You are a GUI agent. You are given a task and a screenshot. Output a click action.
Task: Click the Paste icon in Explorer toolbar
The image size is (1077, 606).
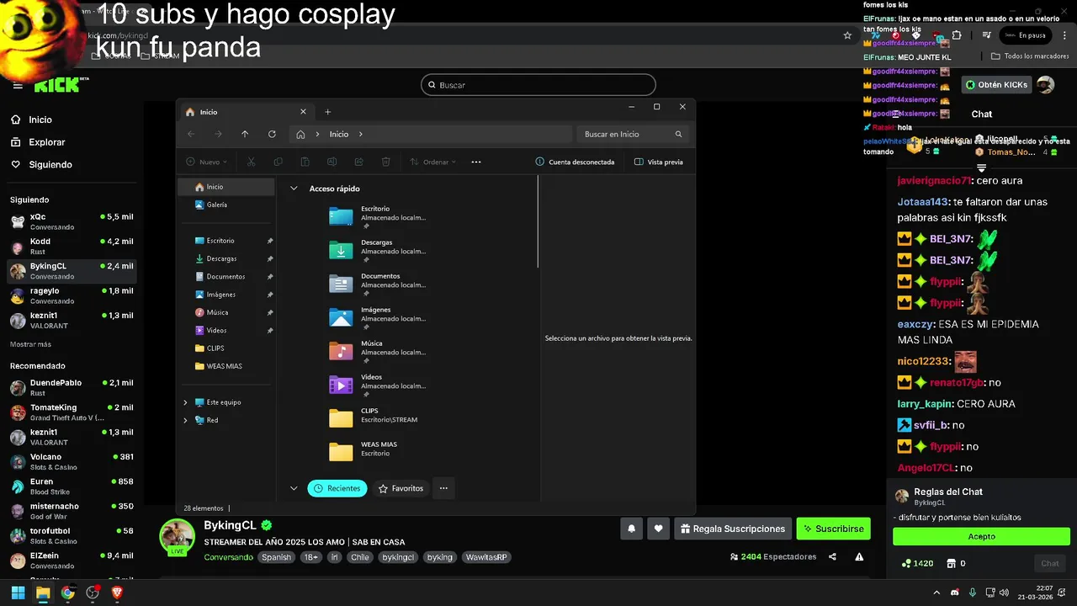click(305, 162)
